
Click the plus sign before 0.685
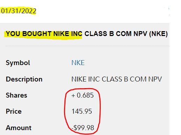pyautogui.click(x=73, y=95)
